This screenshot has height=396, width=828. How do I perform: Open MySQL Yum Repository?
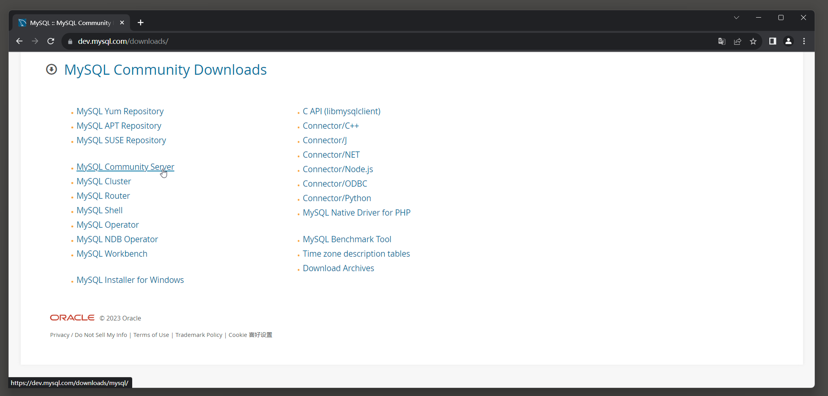(120, 111)
